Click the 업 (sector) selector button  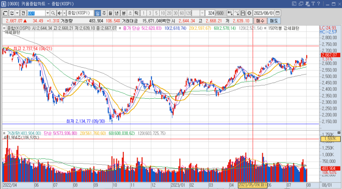[x=12, y=13]
